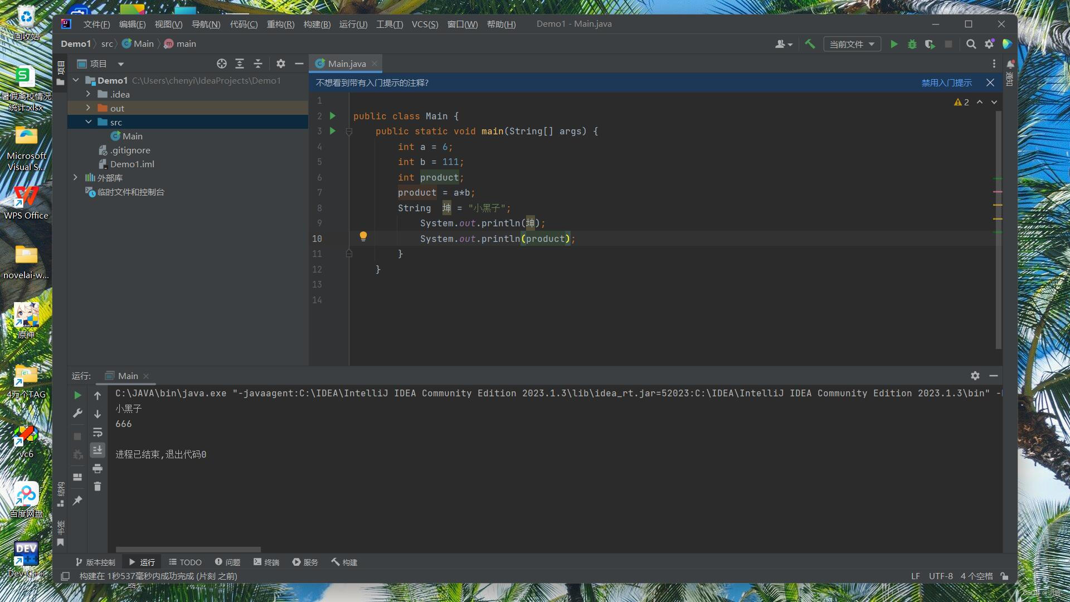Open Search Everywhere magnifier icon
Viewport: 1070px width, 602px height.
(x=971, y=44)
